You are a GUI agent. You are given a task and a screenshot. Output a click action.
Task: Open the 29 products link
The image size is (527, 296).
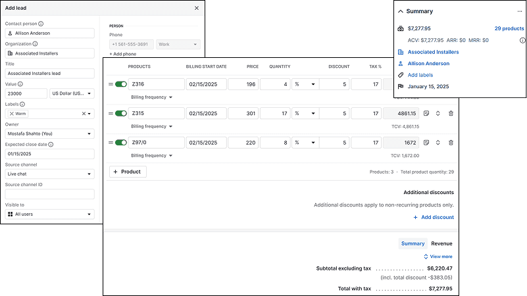pyautogui.click(x=509, y=28)
